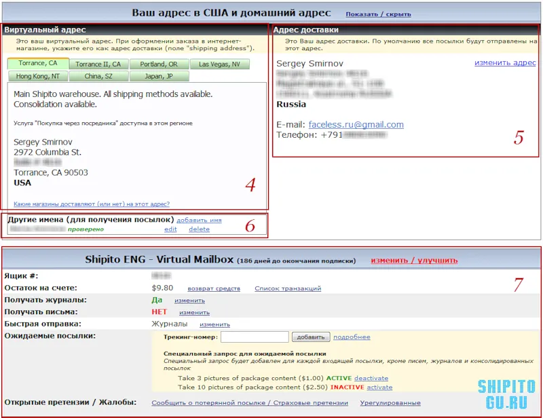The height and width of the screenshot is (418, 543).
Task: Select the Japan, JP tab
Action: tap(159, 76)
